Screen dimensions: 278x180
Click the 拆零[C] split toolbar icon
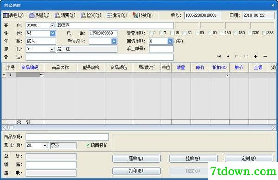tap(117, 15)
